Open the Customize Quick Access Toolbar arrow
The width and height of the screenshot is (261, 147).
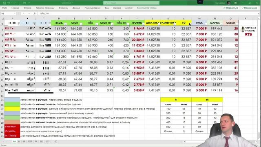29,3
